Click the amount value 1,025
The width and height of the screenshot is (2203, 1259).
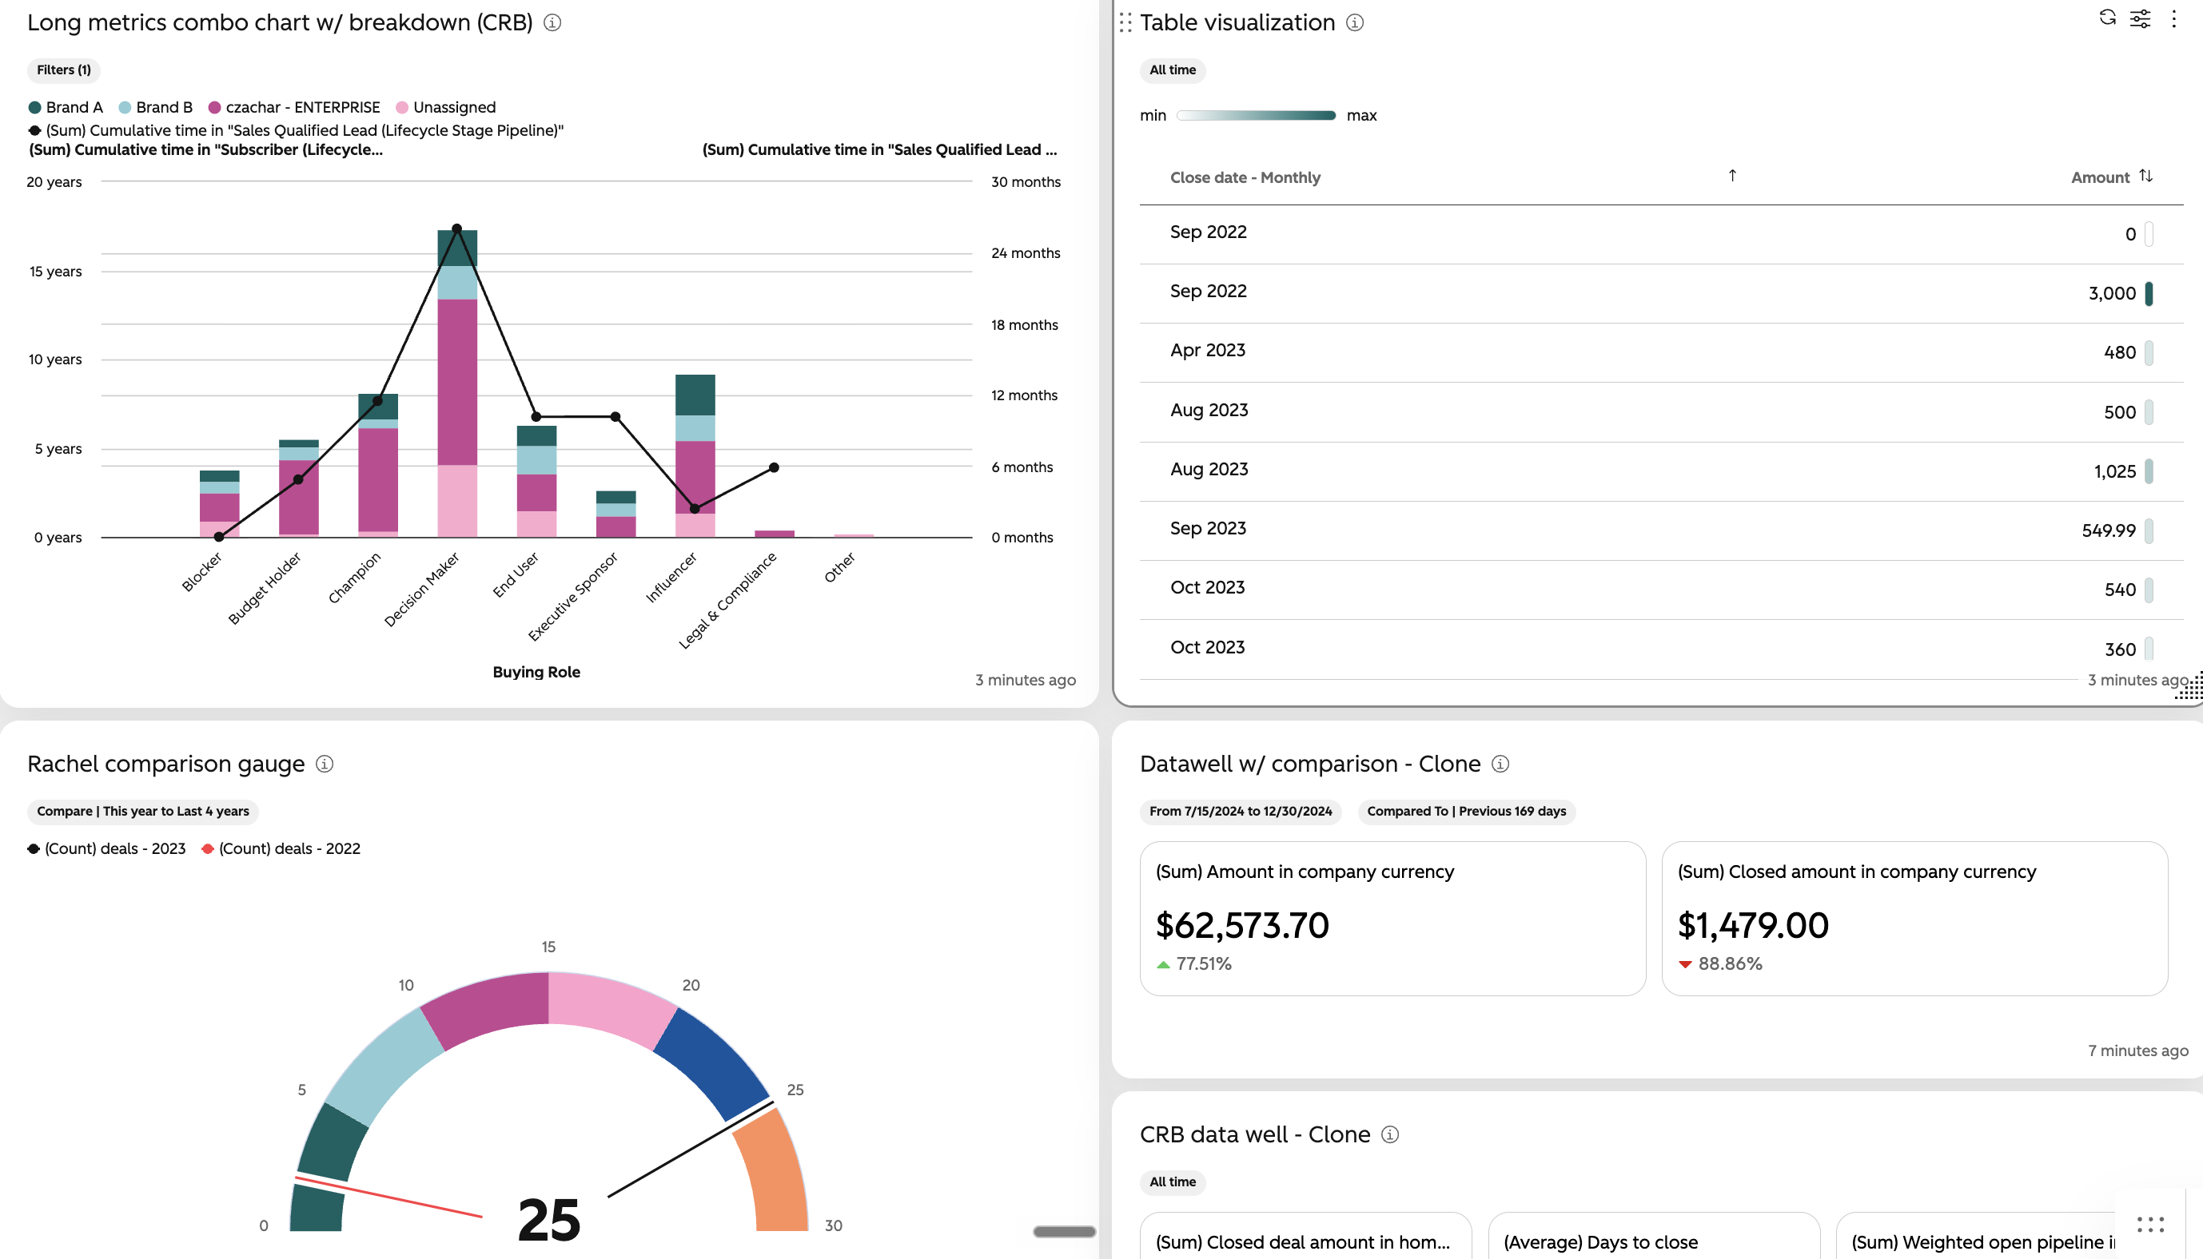pyautogui.click(x=2115, y=471)
